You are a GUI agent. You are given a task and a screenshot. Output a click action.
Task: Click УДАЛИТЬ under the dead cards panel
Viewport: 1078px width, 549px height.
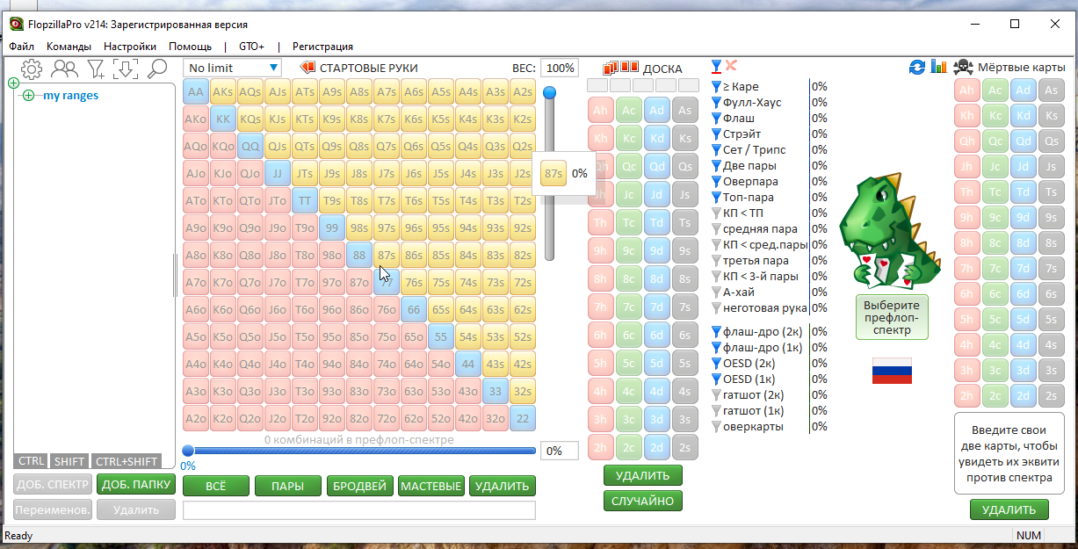pyautogui.click(x=1009, y=509)
